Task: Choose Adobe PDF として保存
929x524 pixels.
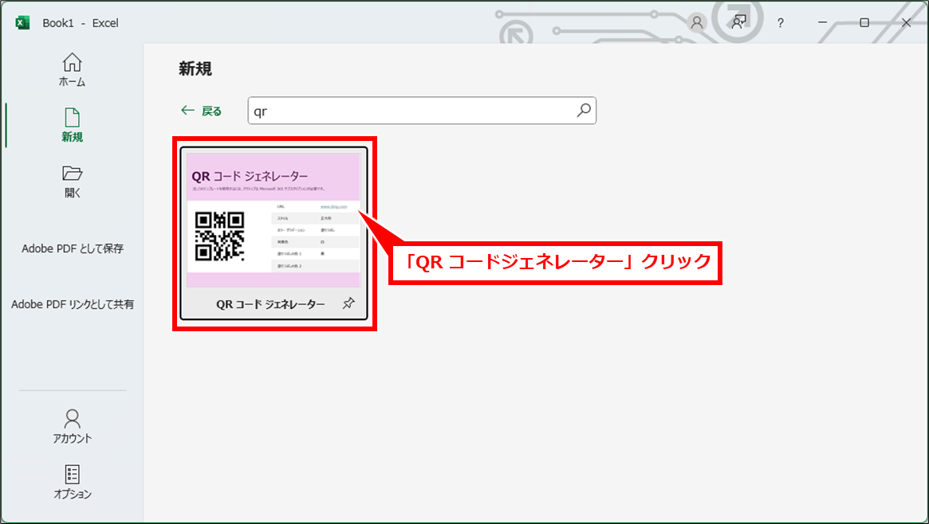Action: pos(73,249)
